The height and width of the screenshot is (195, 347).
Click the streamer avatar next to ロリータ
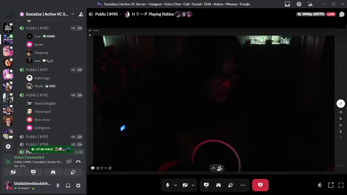click(127, 14)
